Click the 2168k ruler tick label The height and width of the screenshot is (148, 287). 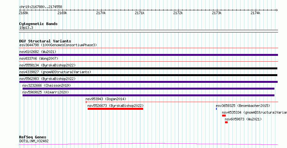(24, 13)
